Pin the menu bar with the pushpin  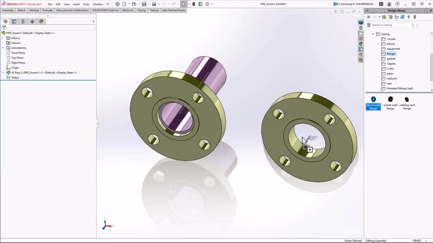[107, 4]
